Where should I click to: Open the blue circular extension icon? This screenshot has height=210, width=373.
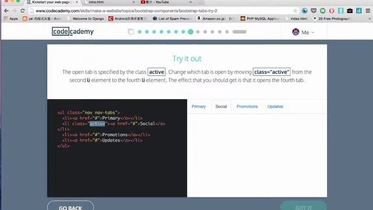tap(304, 10)
